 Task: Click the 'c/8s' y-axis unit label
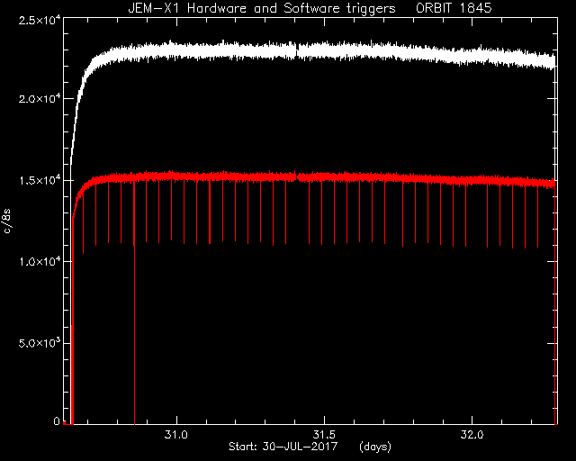(7, 221)
